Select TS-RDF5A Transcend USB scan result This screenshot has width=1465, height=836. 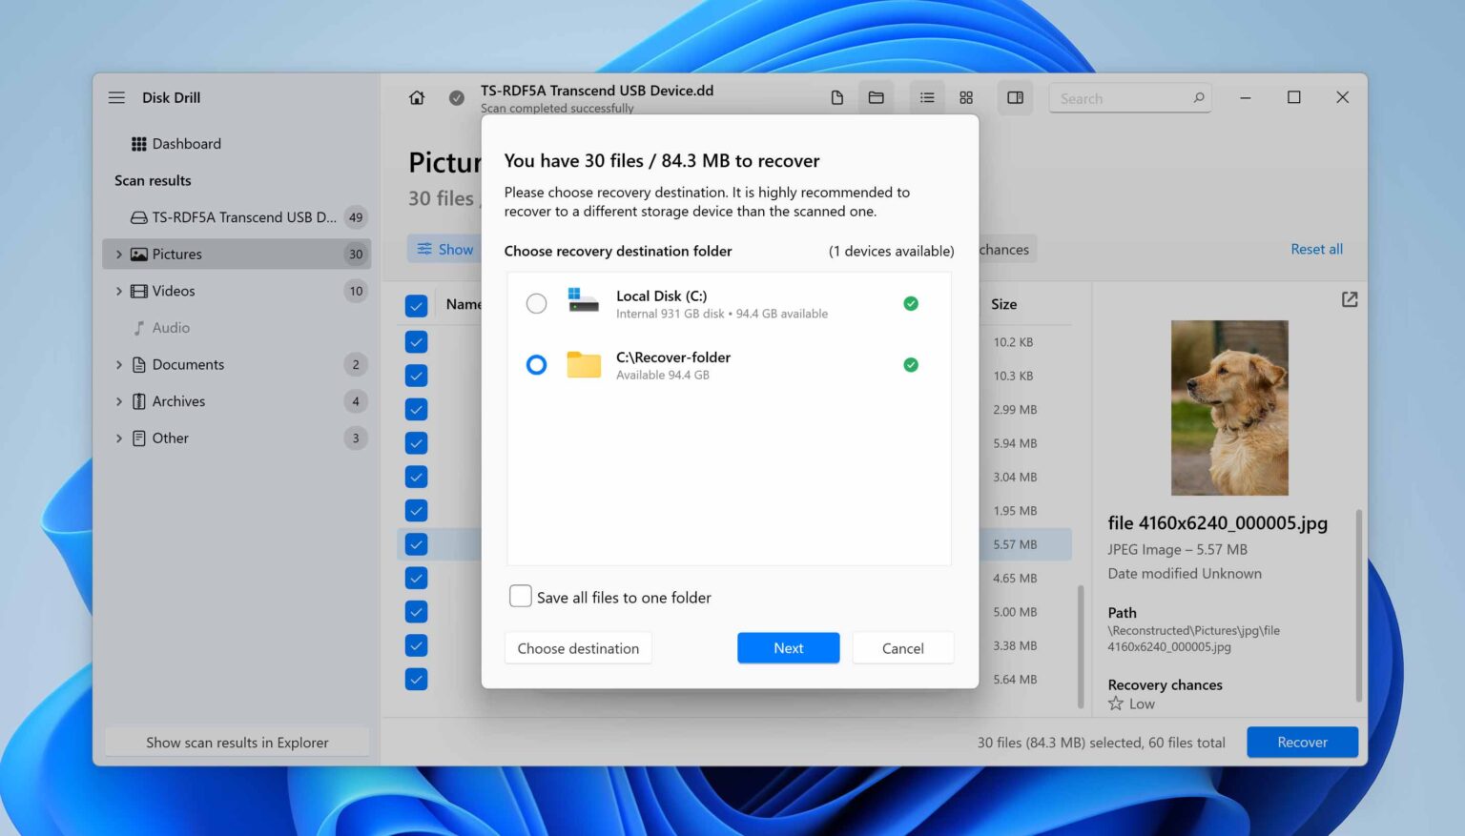(x=243, y=217)
